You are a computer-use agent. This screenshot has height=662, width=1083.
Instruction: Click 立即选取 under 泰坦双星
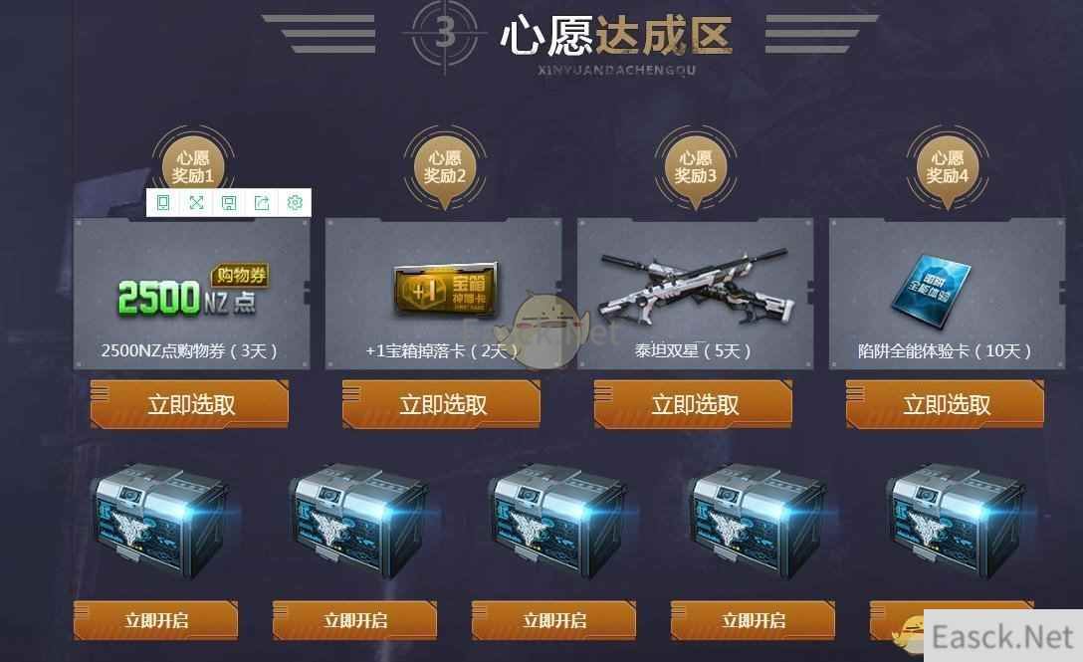(x=693, y=403)
